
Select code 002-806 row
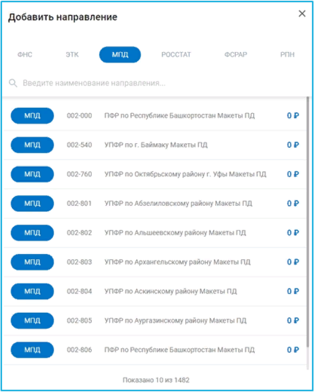point(154,350)
